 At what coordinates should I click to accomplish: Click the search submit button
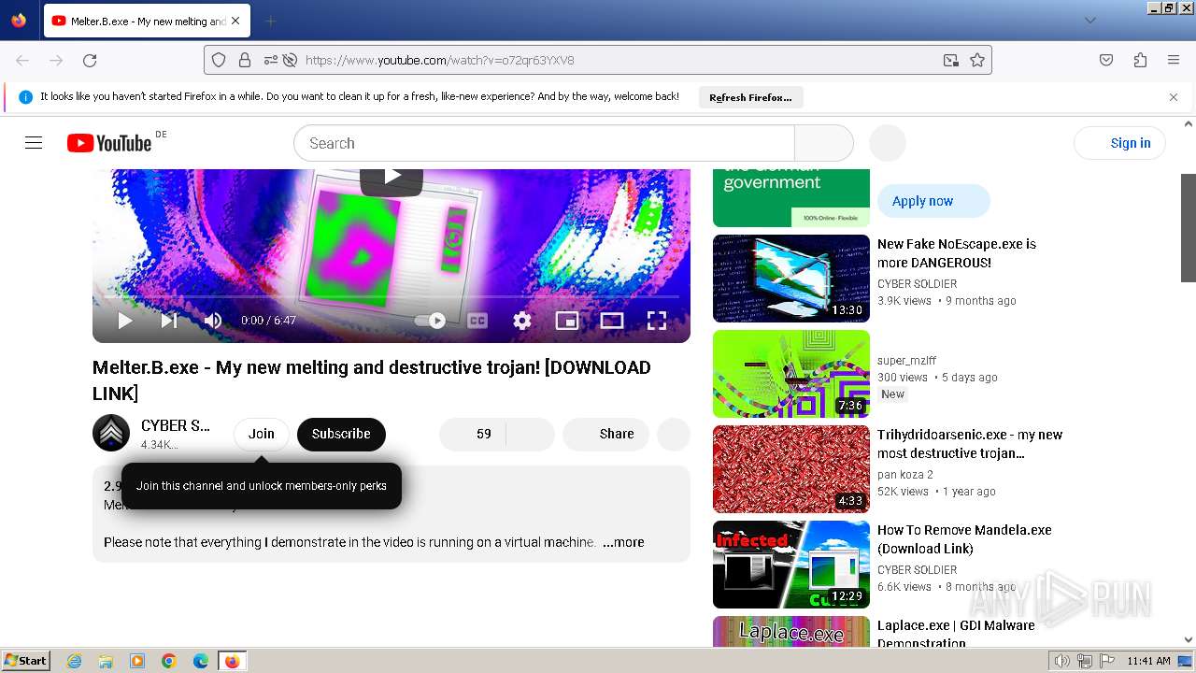tap(824, 143)
